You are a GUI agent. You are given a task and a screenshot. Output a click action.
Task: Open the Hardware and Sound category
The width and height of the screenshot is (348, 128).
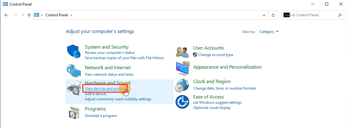point(107,83)
